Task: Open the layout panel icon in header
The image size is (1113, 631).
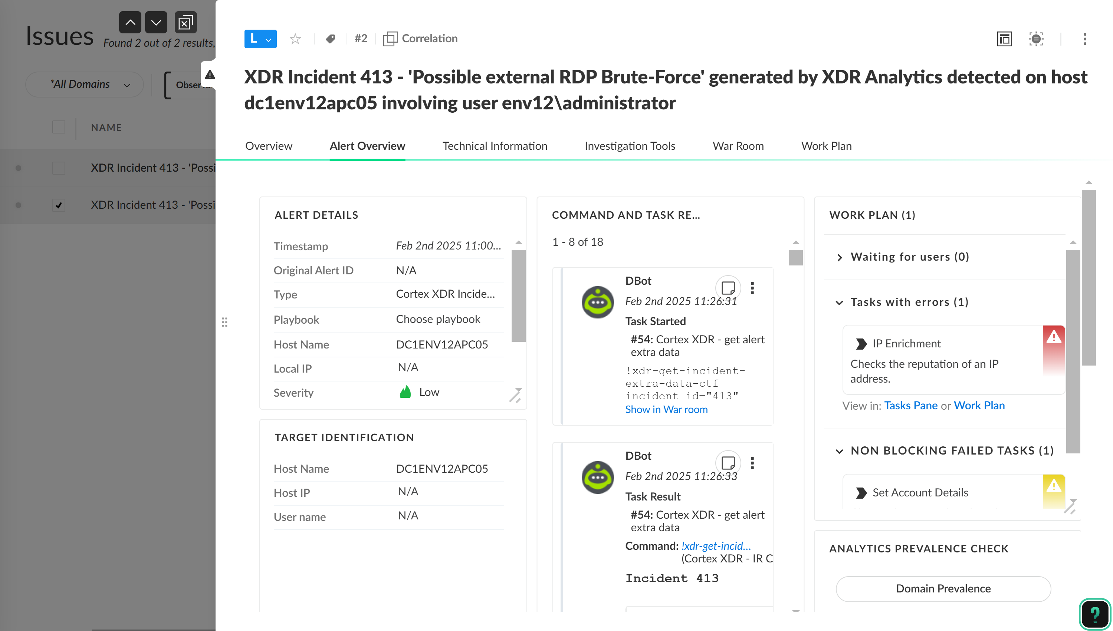Action: tap(1005, 39)
